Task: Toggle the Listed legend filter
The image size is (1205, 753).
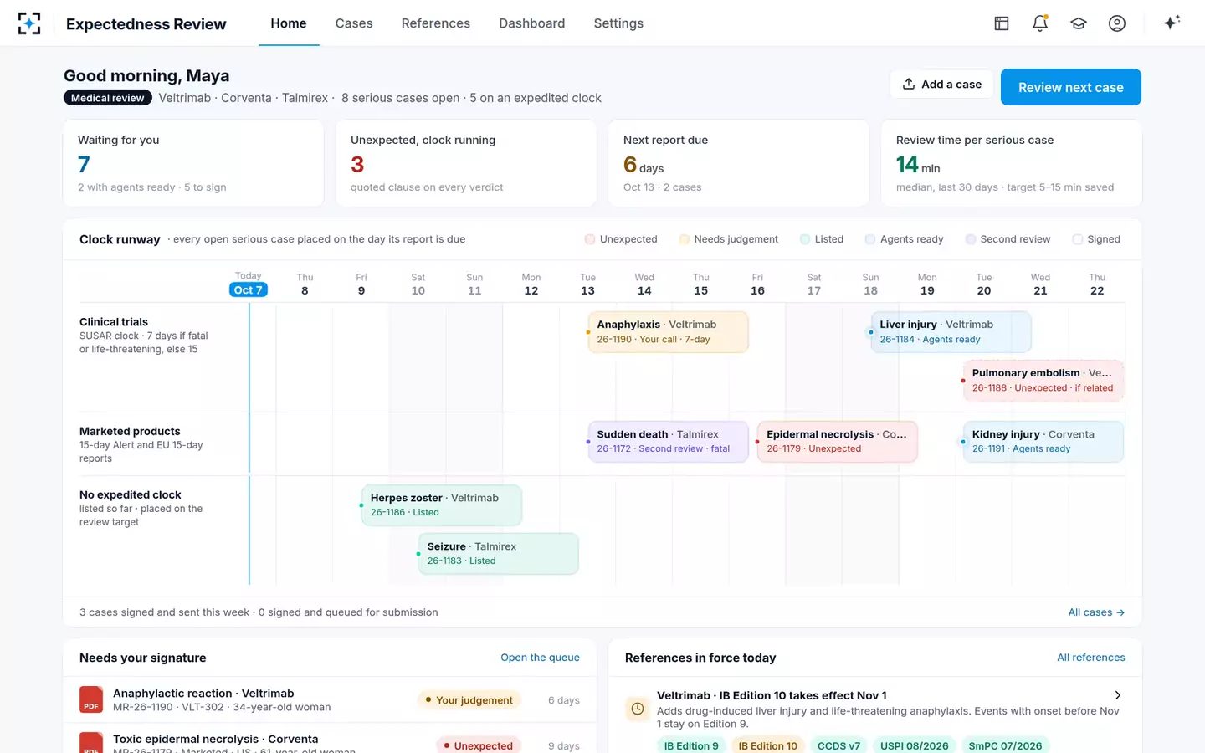Action: (x=822, y=239)
